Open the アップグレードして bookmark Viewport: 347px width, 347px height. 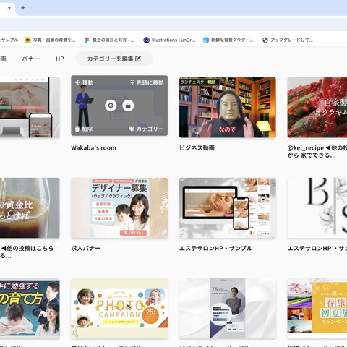[288, 40]
